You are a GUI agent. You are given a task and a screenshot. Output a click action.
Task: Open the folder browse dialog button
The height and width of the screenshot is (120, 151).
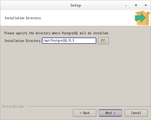(103, 41)
